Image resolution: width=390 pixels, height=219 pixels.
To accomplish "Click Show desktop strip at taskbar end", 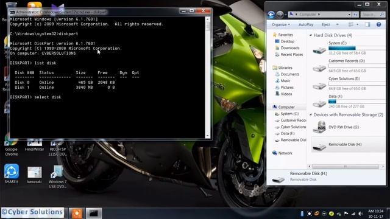I will tap(388, 214).
